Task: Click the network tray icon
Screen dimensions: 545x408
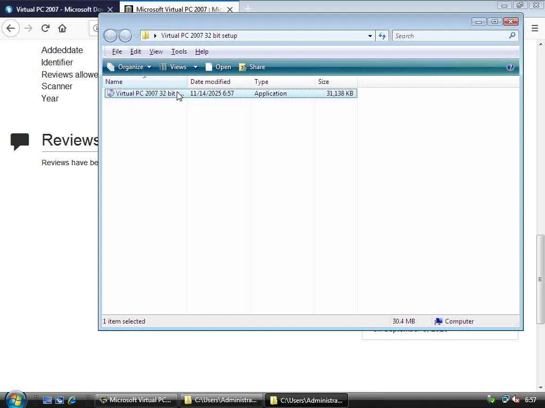Action: coord(506,399)
